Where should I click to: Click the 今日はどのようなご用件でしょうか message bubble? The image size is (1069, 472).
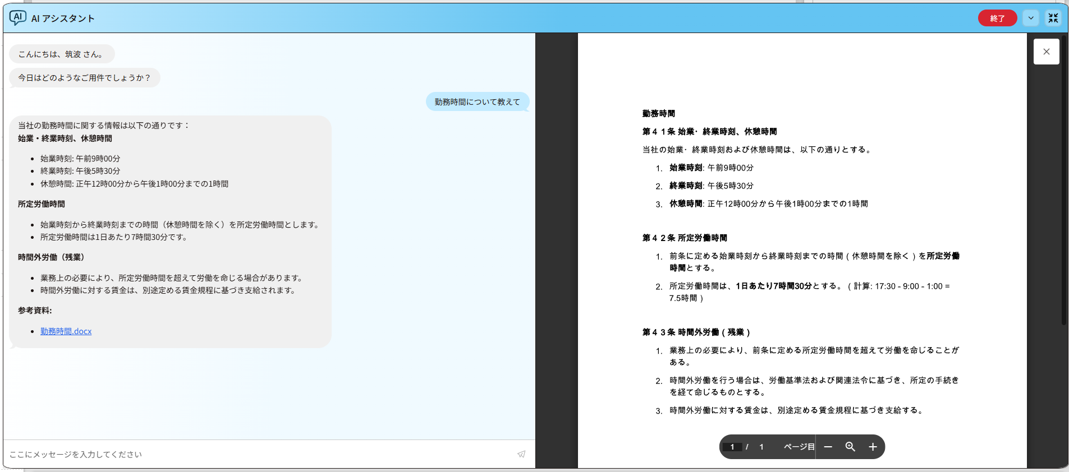[84, 78]
